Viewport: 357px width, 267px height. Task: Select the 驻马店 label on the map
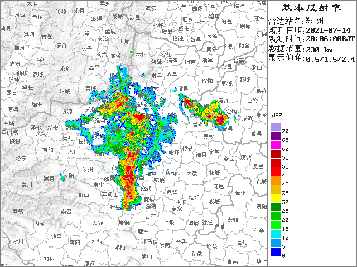(150, 242)
